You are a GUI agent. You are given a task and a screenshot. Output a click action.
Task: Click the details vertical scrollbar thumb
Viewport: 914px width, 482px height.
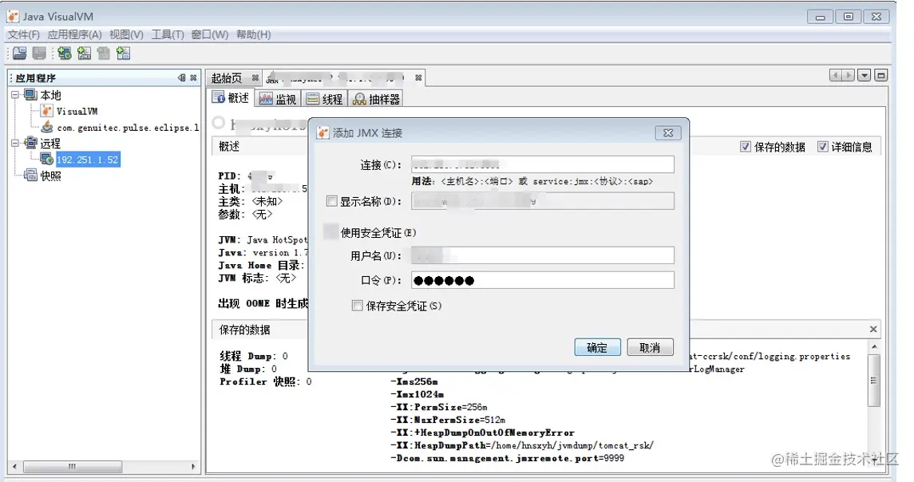coord(874,381)
